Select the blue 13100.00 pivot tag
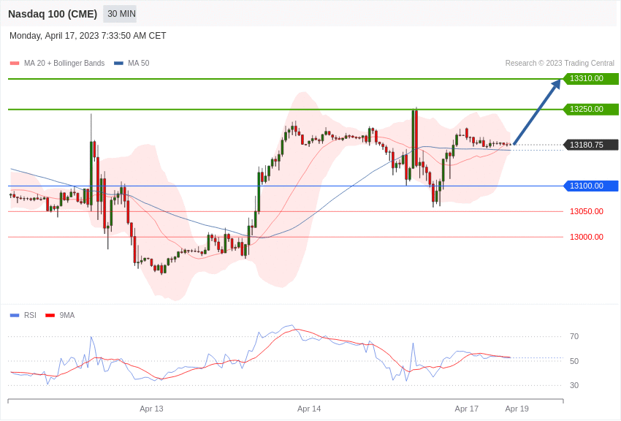621x421 pixels. click(x=591, y=186)
